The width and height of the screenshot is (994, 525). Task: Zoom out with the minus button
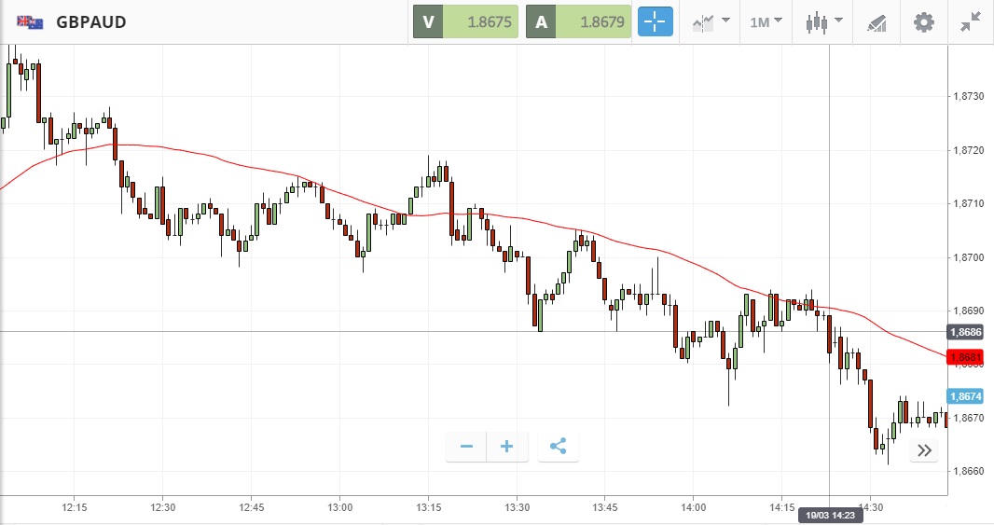pos(466,447)
